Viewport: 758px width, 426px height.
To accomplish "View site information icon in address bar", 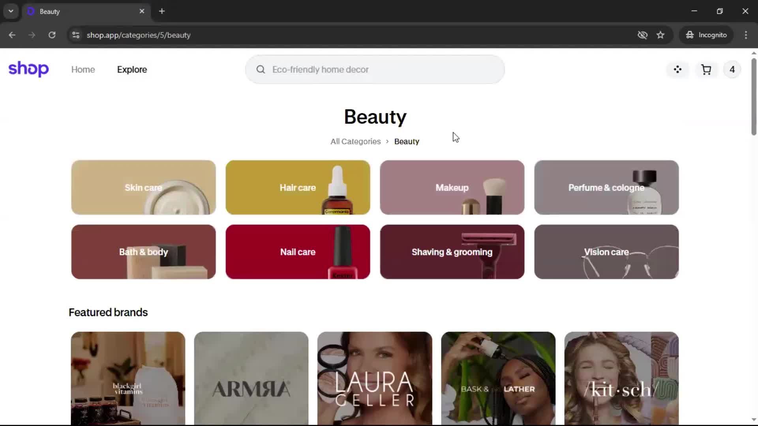I will [x=76, y=35].
